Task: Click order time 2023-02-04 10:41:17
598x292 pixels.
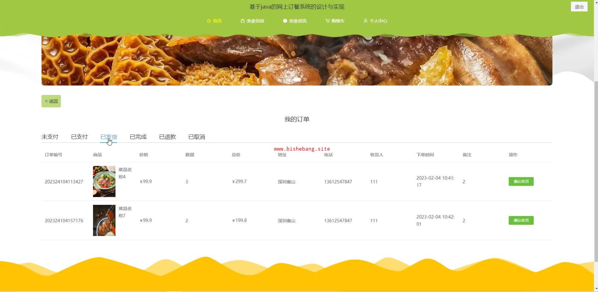Action: [435, 181]
